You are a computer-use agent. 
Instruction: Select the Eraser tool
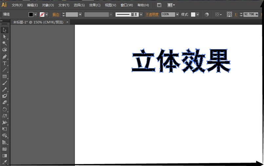pyautogui.click(x=5, y=102)
